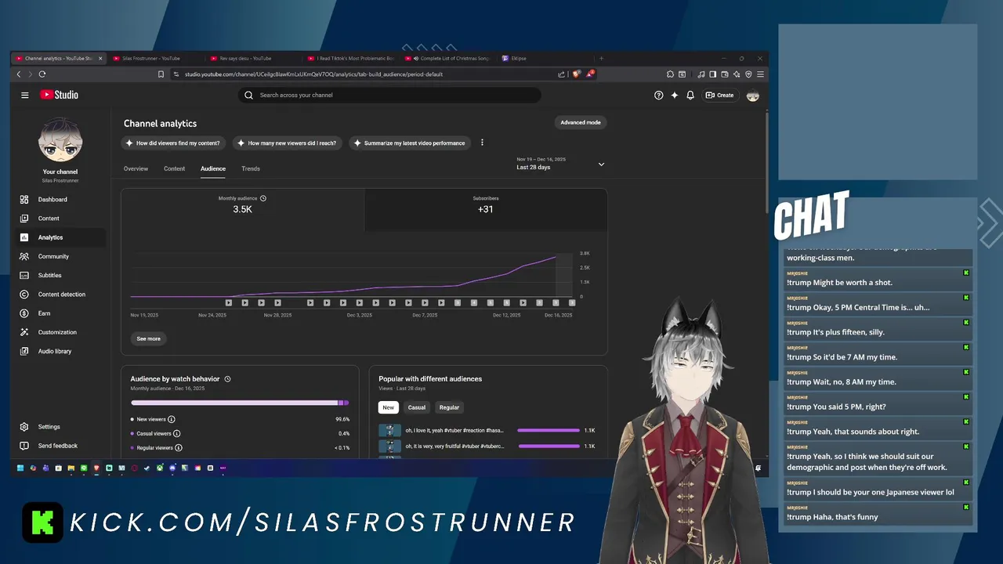Image resolution: width=1003 pixels, height=564 pixels.
Task: Open the Windows Start button
Action: [20, 468]
